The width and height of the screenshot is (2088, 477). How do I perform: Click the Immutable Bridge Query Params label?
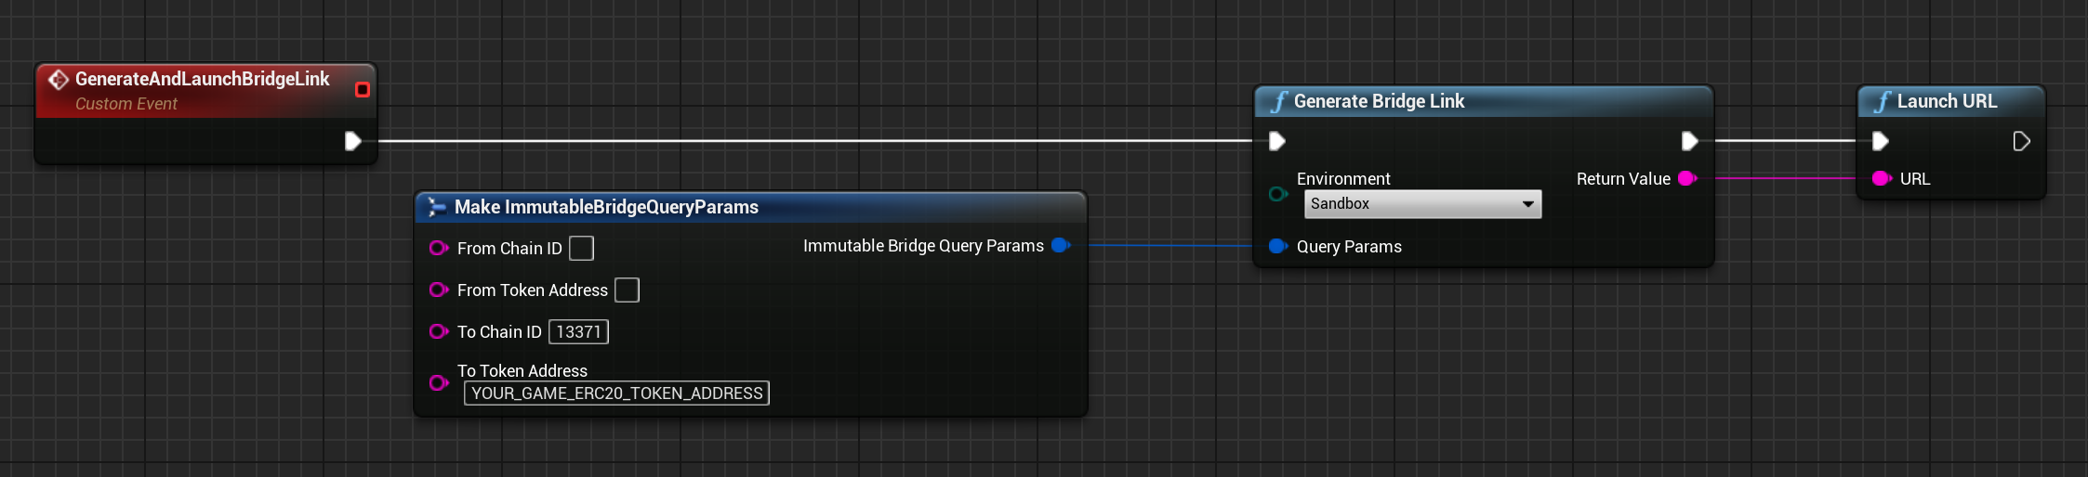(x=923, y=245)
